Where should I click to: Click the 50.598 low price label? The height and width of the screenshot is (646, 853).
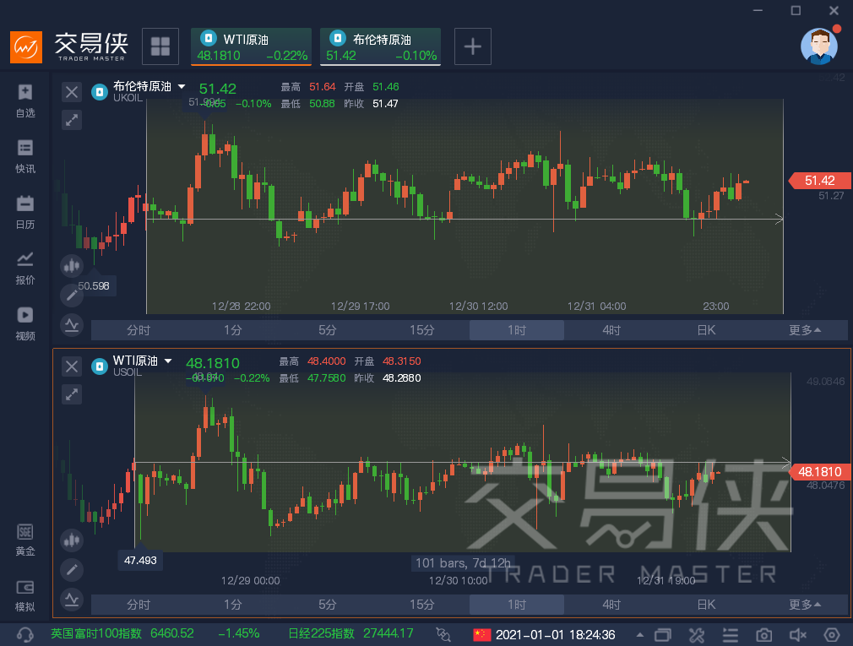tap(94, 286)
